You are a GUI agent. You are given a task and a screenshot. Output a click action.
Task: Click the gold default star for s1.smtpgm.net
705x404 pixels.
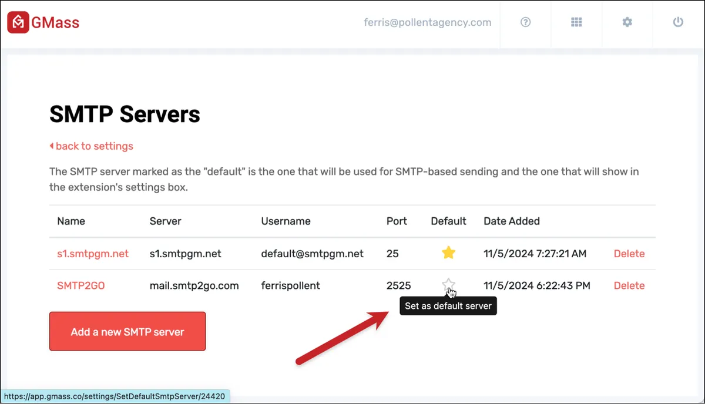pyautogui.click(x=448, y=253)
